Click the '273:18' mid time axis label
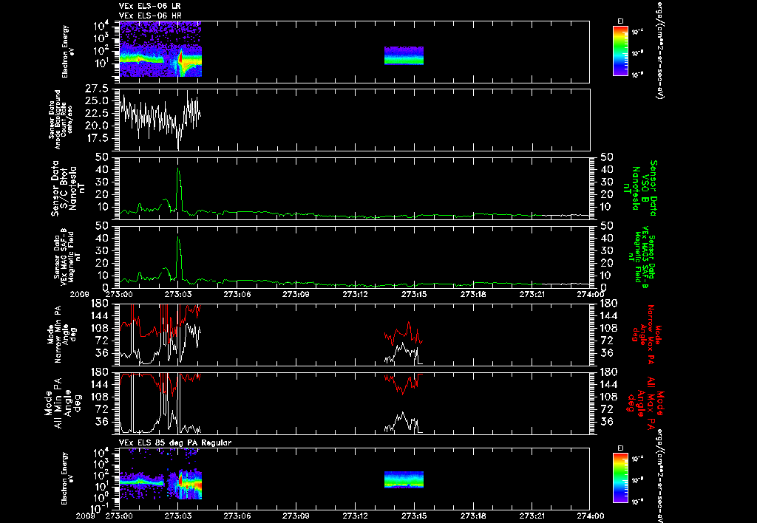 [x=473, y=294]
